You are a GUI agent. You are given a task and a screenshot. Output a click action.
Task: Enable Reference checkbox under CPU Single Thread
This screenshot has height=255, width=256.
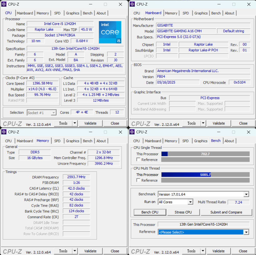[138, 160]
